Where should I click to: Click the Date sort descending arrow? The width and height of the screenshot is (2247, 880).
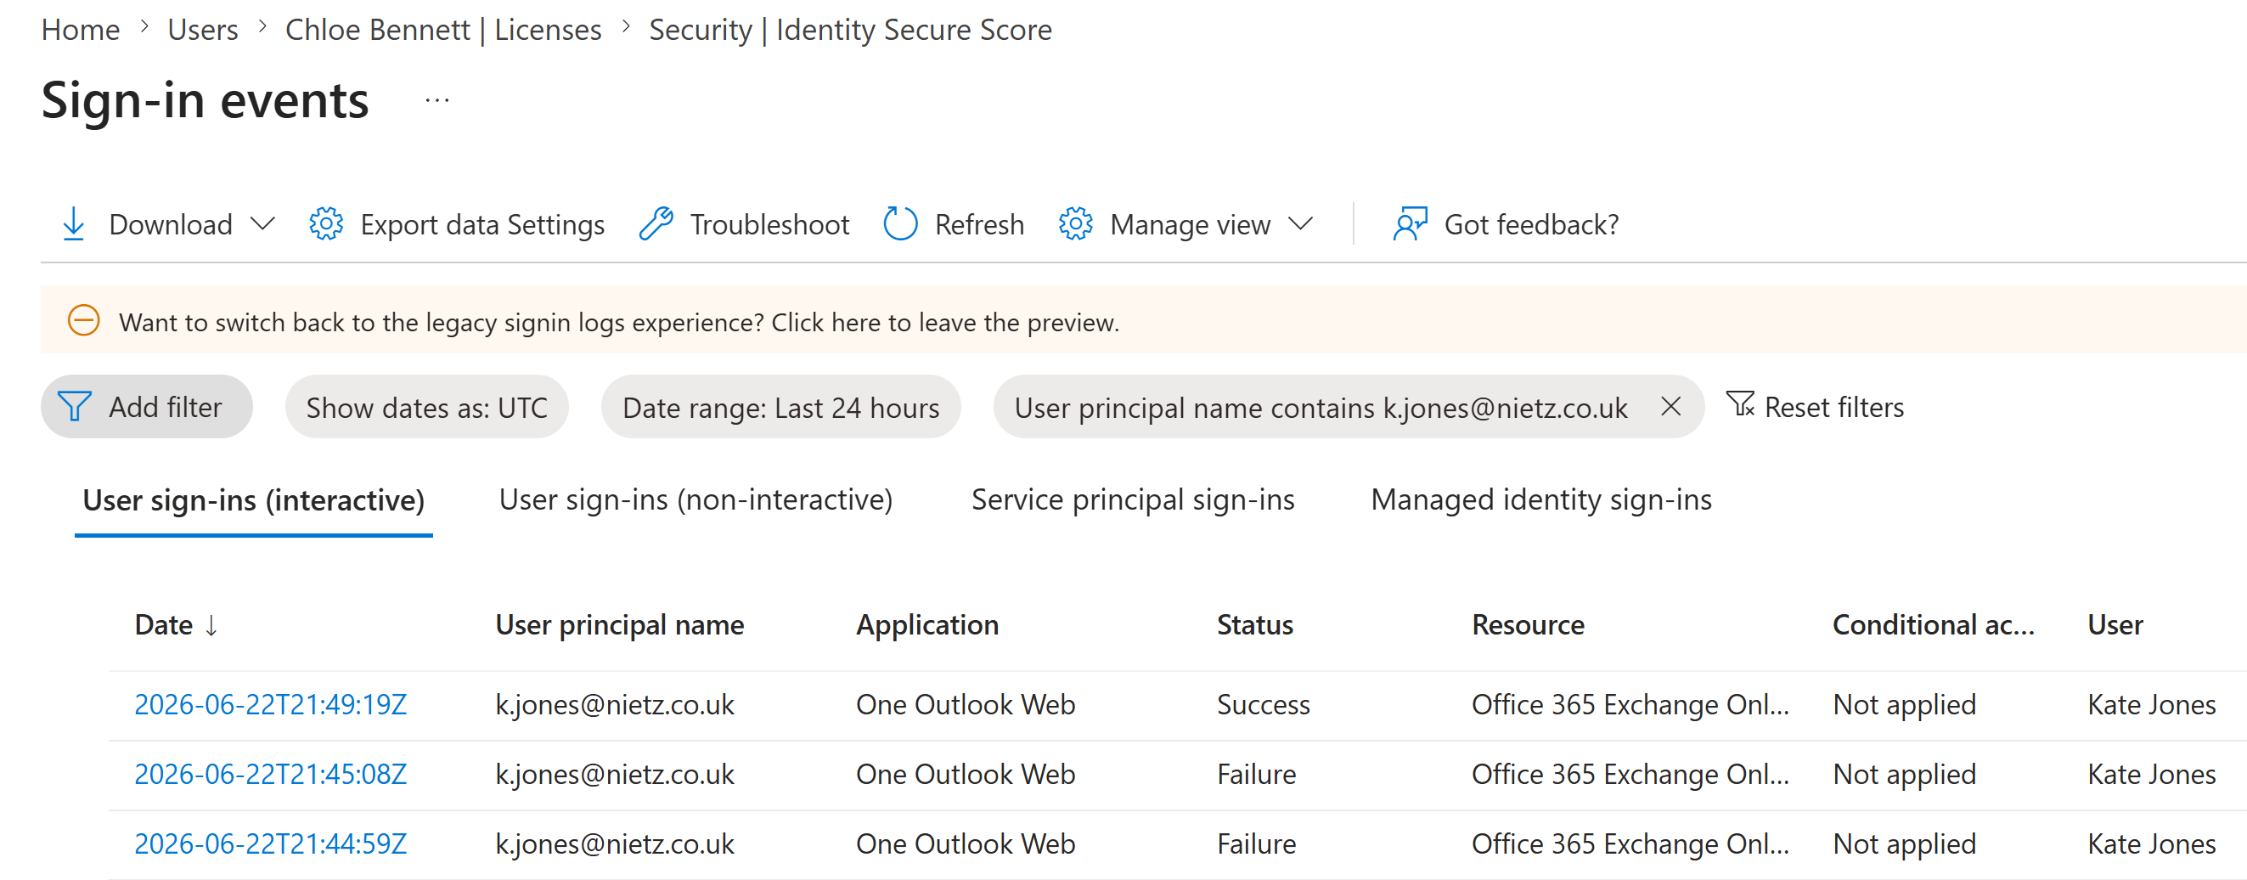point(211,625)
